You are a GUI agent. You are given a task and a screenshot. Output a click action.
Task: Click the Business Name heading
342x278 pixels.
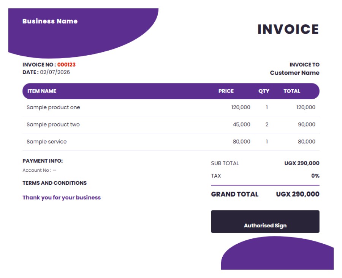pos(50,21)
